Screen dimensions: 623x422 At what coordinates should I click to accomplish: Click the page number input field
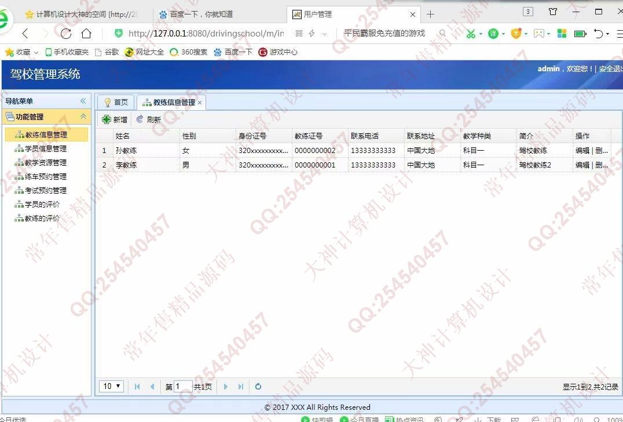[x=182, y=387]
